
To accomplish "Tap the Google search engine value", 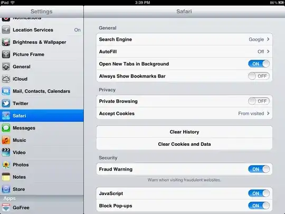I will (256, 39).
